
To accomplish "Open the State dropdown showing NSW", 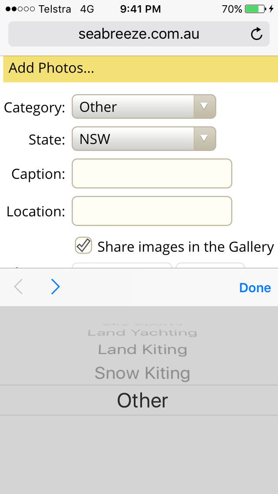I will pyautogui.click(x=144, y=139).
